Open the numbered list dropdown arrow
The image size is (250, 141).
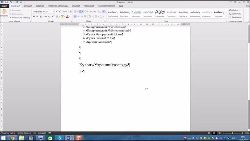82,11
